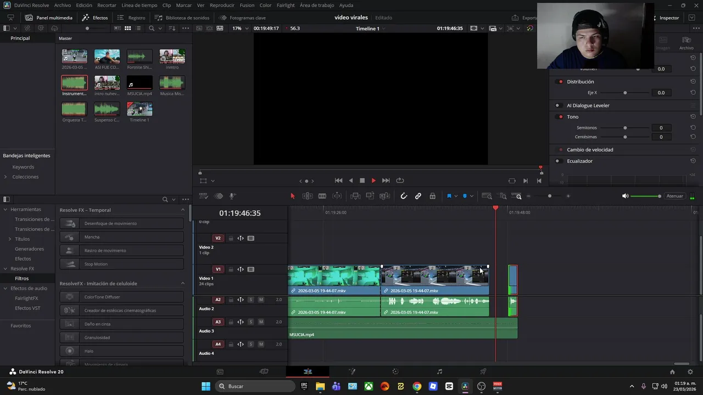The width and height of the screenshot is (703, 395).
Task: Add a blue marker on timeline
Action: 465,196
